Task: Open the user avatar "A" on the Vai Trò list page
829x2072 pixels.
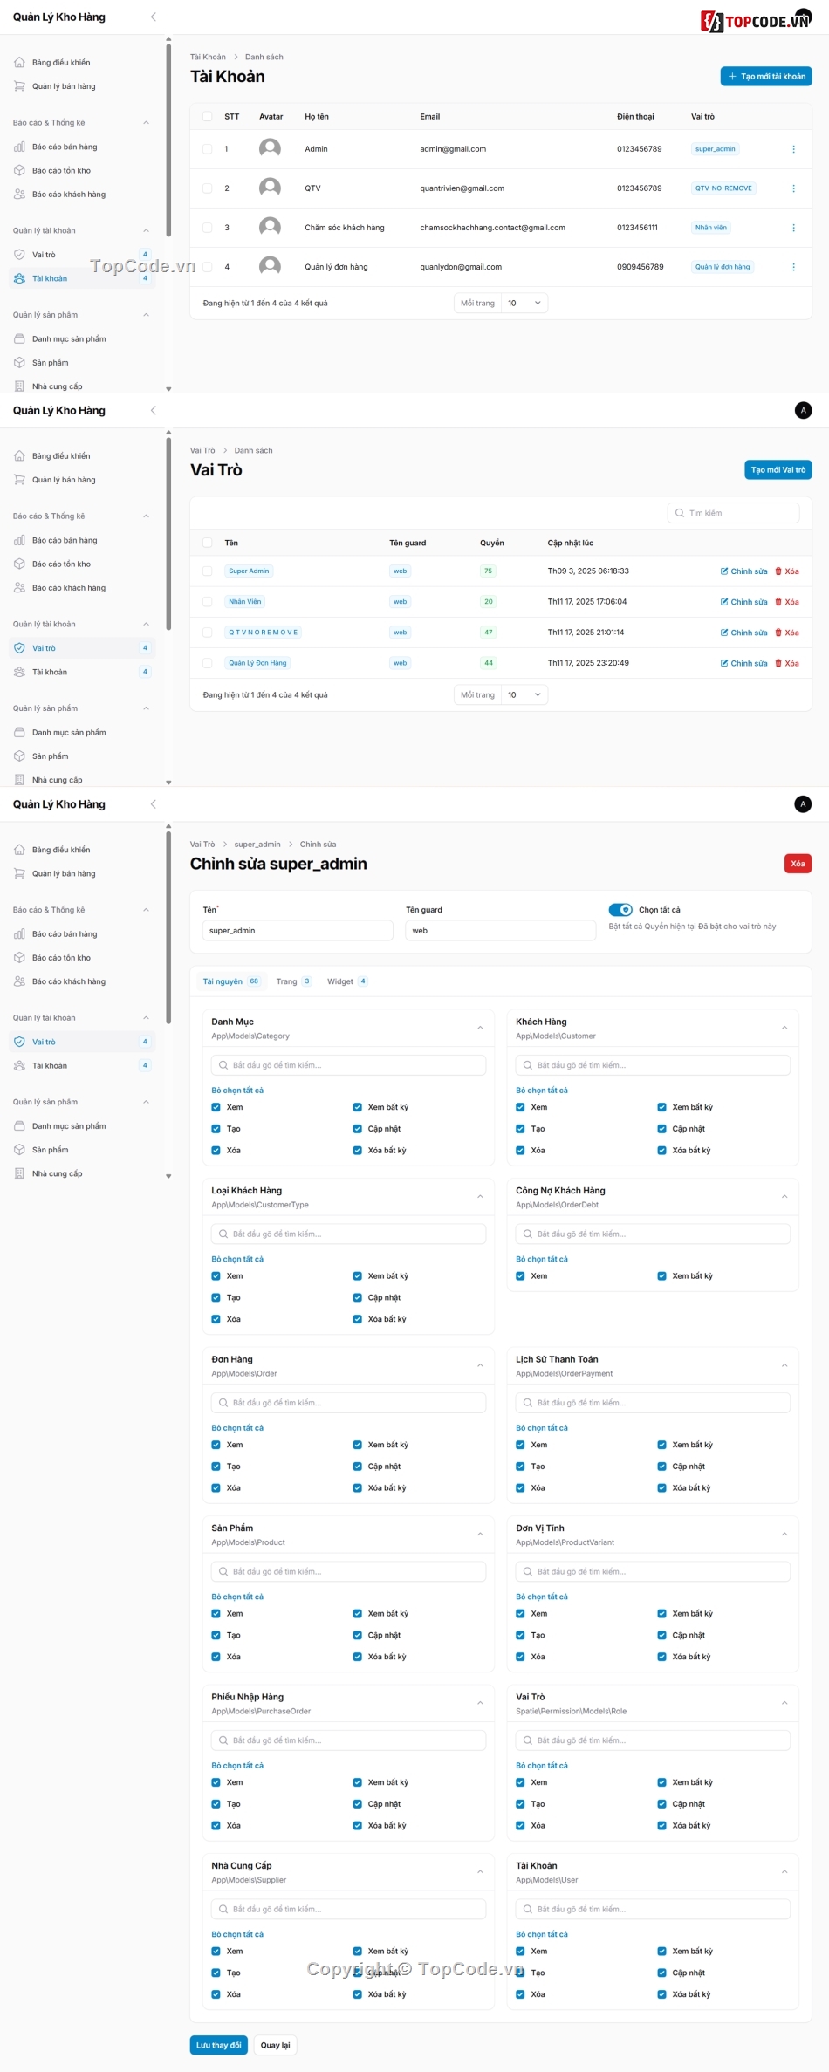Action: point(804,410)
